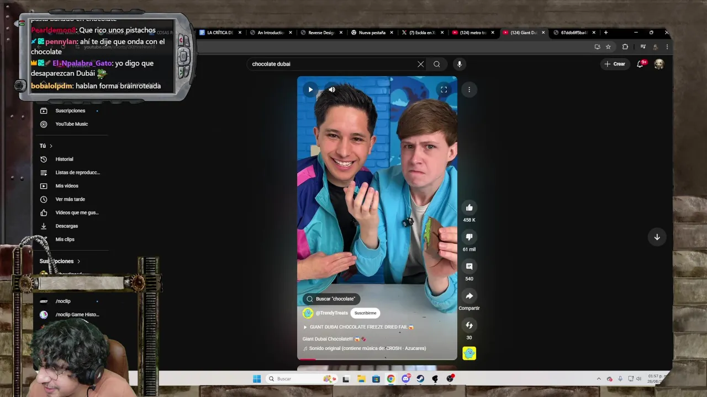Dislike the short with thumbs down
This screenshot has width=707, height=397.
[469, 237]
